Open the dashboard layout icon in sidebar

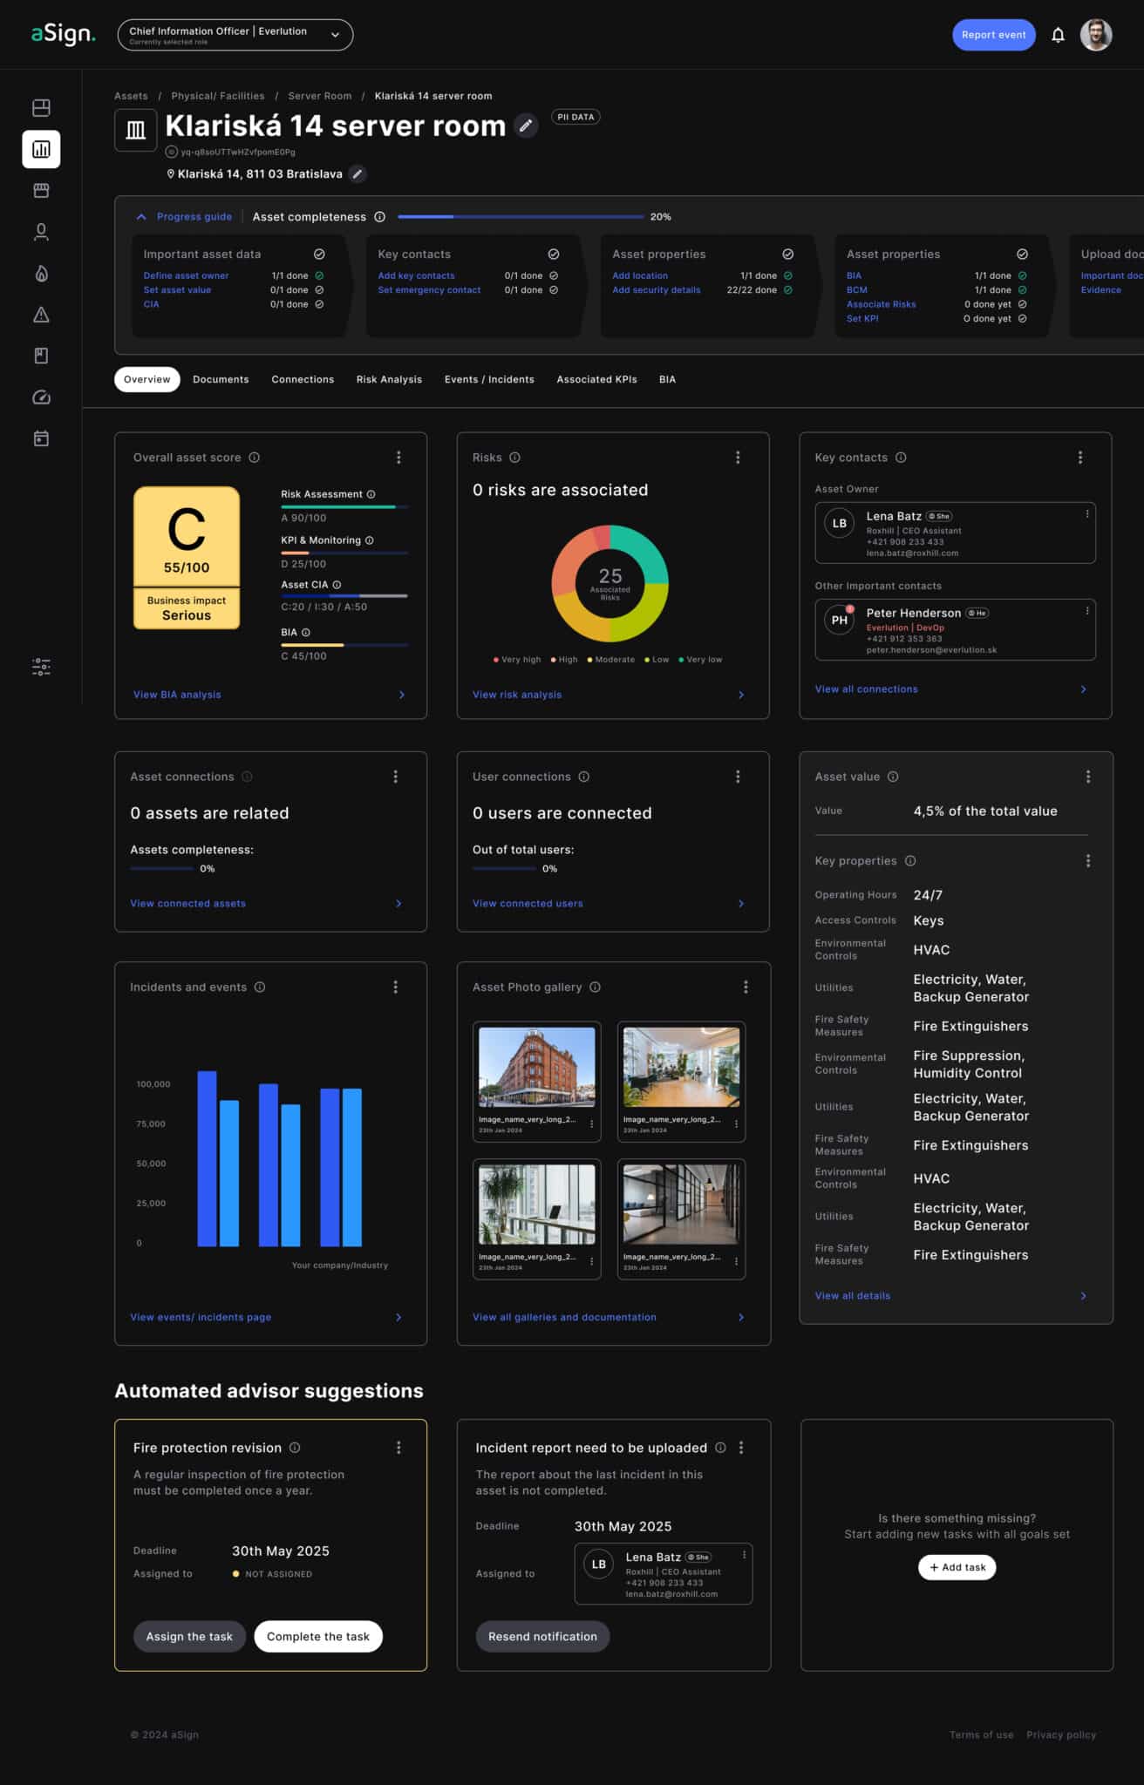[x=41, y=108]
